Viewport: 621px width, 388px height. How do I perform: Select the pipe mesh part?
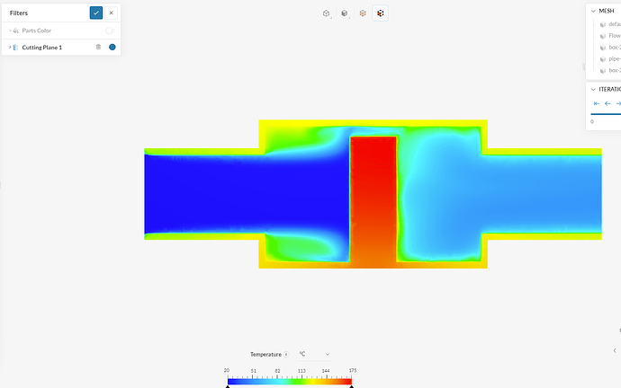pos(615,59)
